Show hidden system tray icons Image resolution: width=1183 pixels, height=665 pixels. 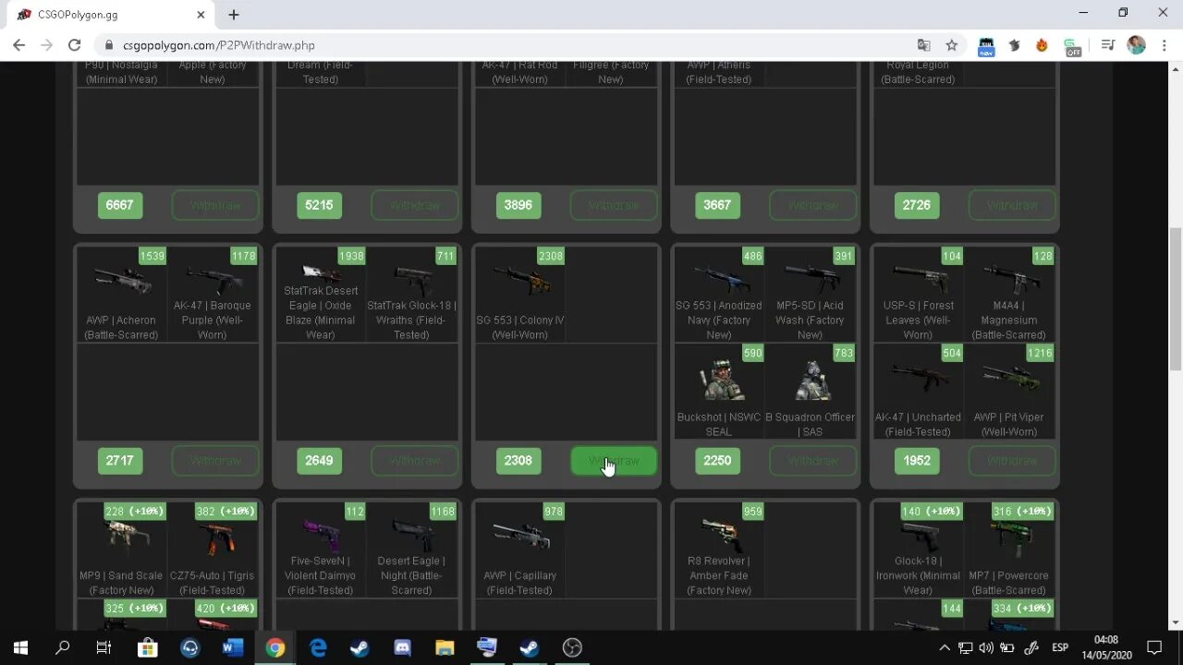click(945, 647)
